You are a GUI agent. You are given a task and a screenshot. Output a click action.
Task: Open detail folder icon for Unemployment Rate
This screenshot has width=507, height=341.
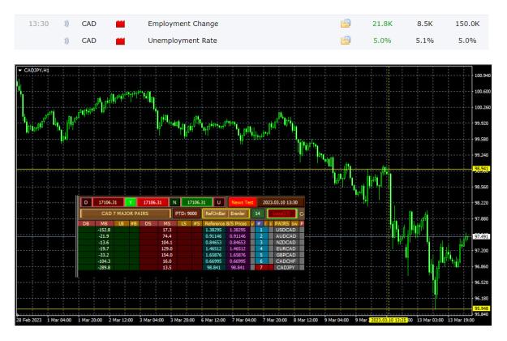click(346, 41)
